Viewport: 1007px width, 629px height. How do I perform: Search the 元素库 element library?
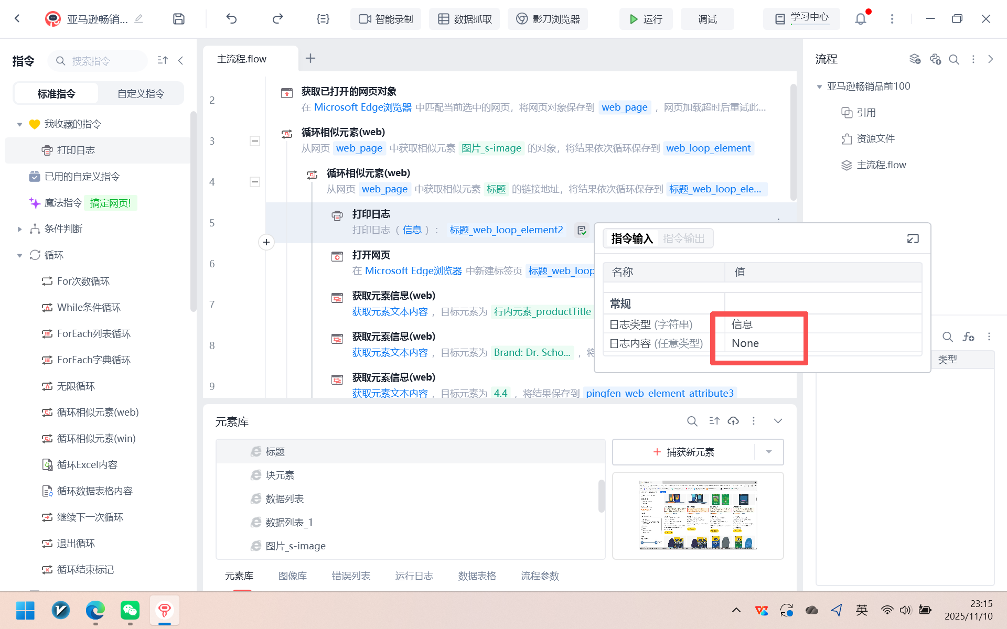[x=692, y=421]
